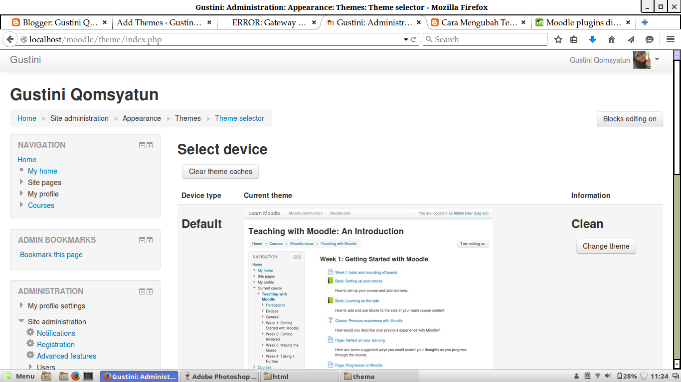Click the Change theme button
Viewport: 681px width, 382px height.
coord(606,246)
